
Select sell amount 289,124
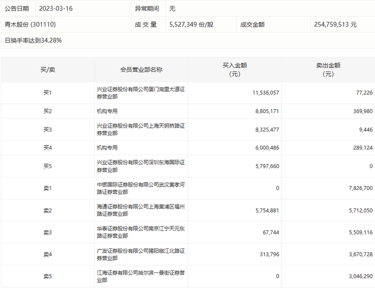363,148
